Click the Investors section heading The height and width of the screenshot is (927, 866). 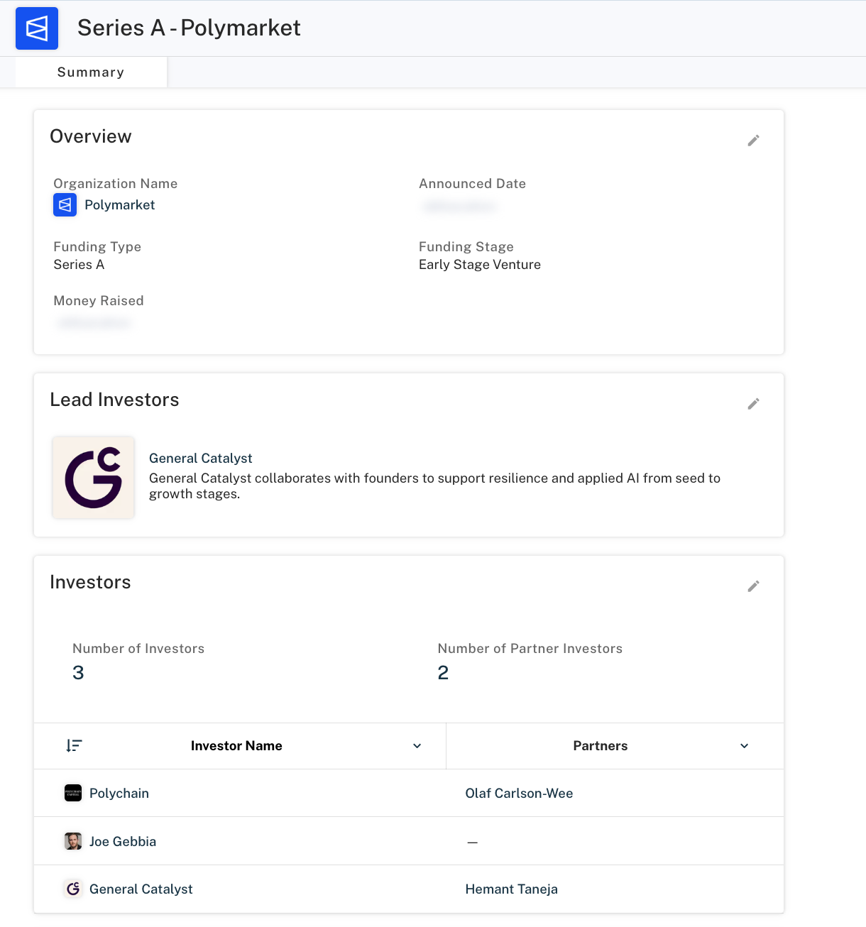tap(90, 582)
